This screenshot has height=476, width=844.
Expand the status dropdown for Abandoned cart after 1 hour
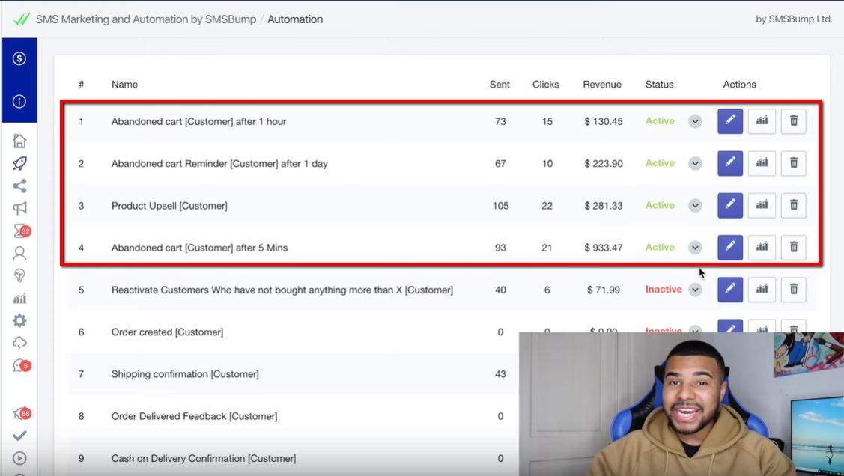tap(694, 120)
